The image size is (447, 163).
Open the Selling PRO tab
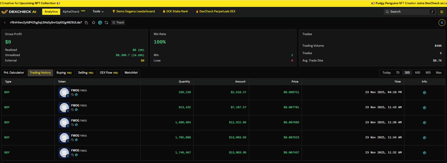pos(86,73)
